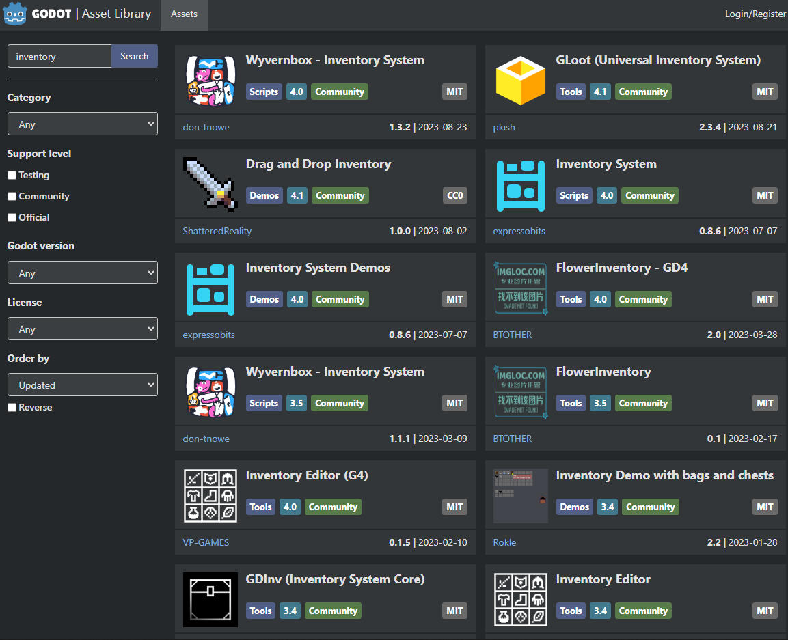
Task: Open the Drag and Drop Inventory title
Action: point(318,165)
